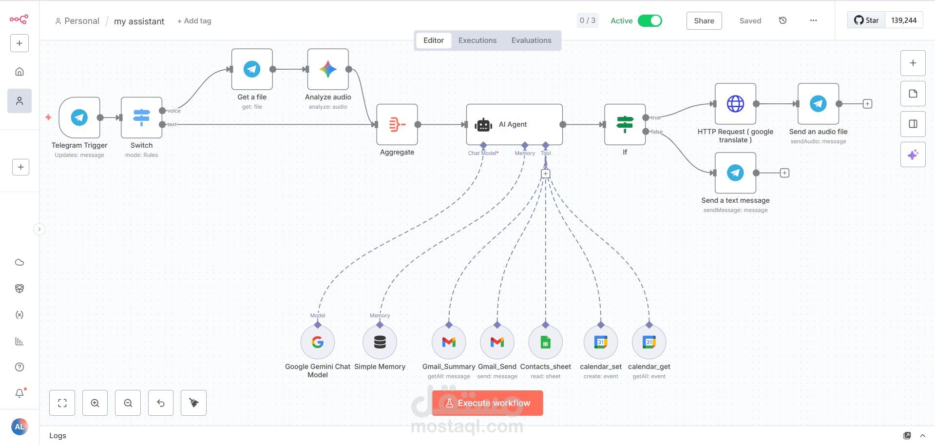
Task: Open the n8n logo home link
Action: click(19, 19)
